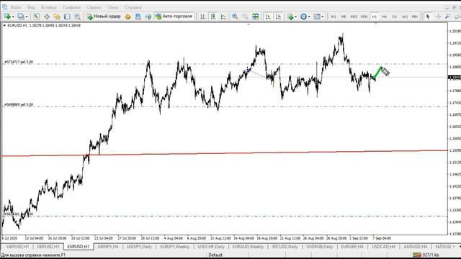Click the magnifier icon beside Crosshair
This screenshot has width=461, height=259.
point(448,17)
